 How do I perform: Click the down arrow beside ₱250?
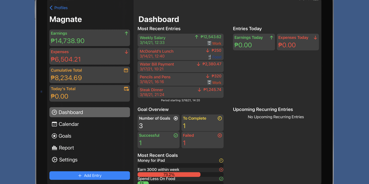click(208, 50)
